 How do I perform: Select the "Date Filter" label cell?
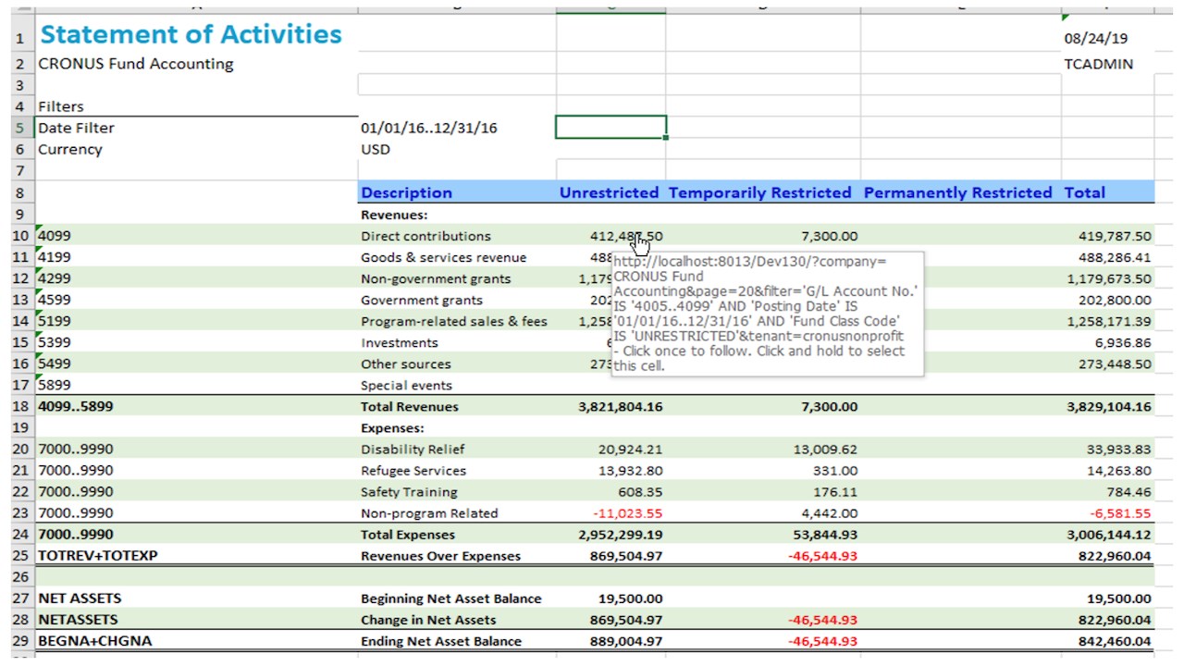(x=76, y=128)
